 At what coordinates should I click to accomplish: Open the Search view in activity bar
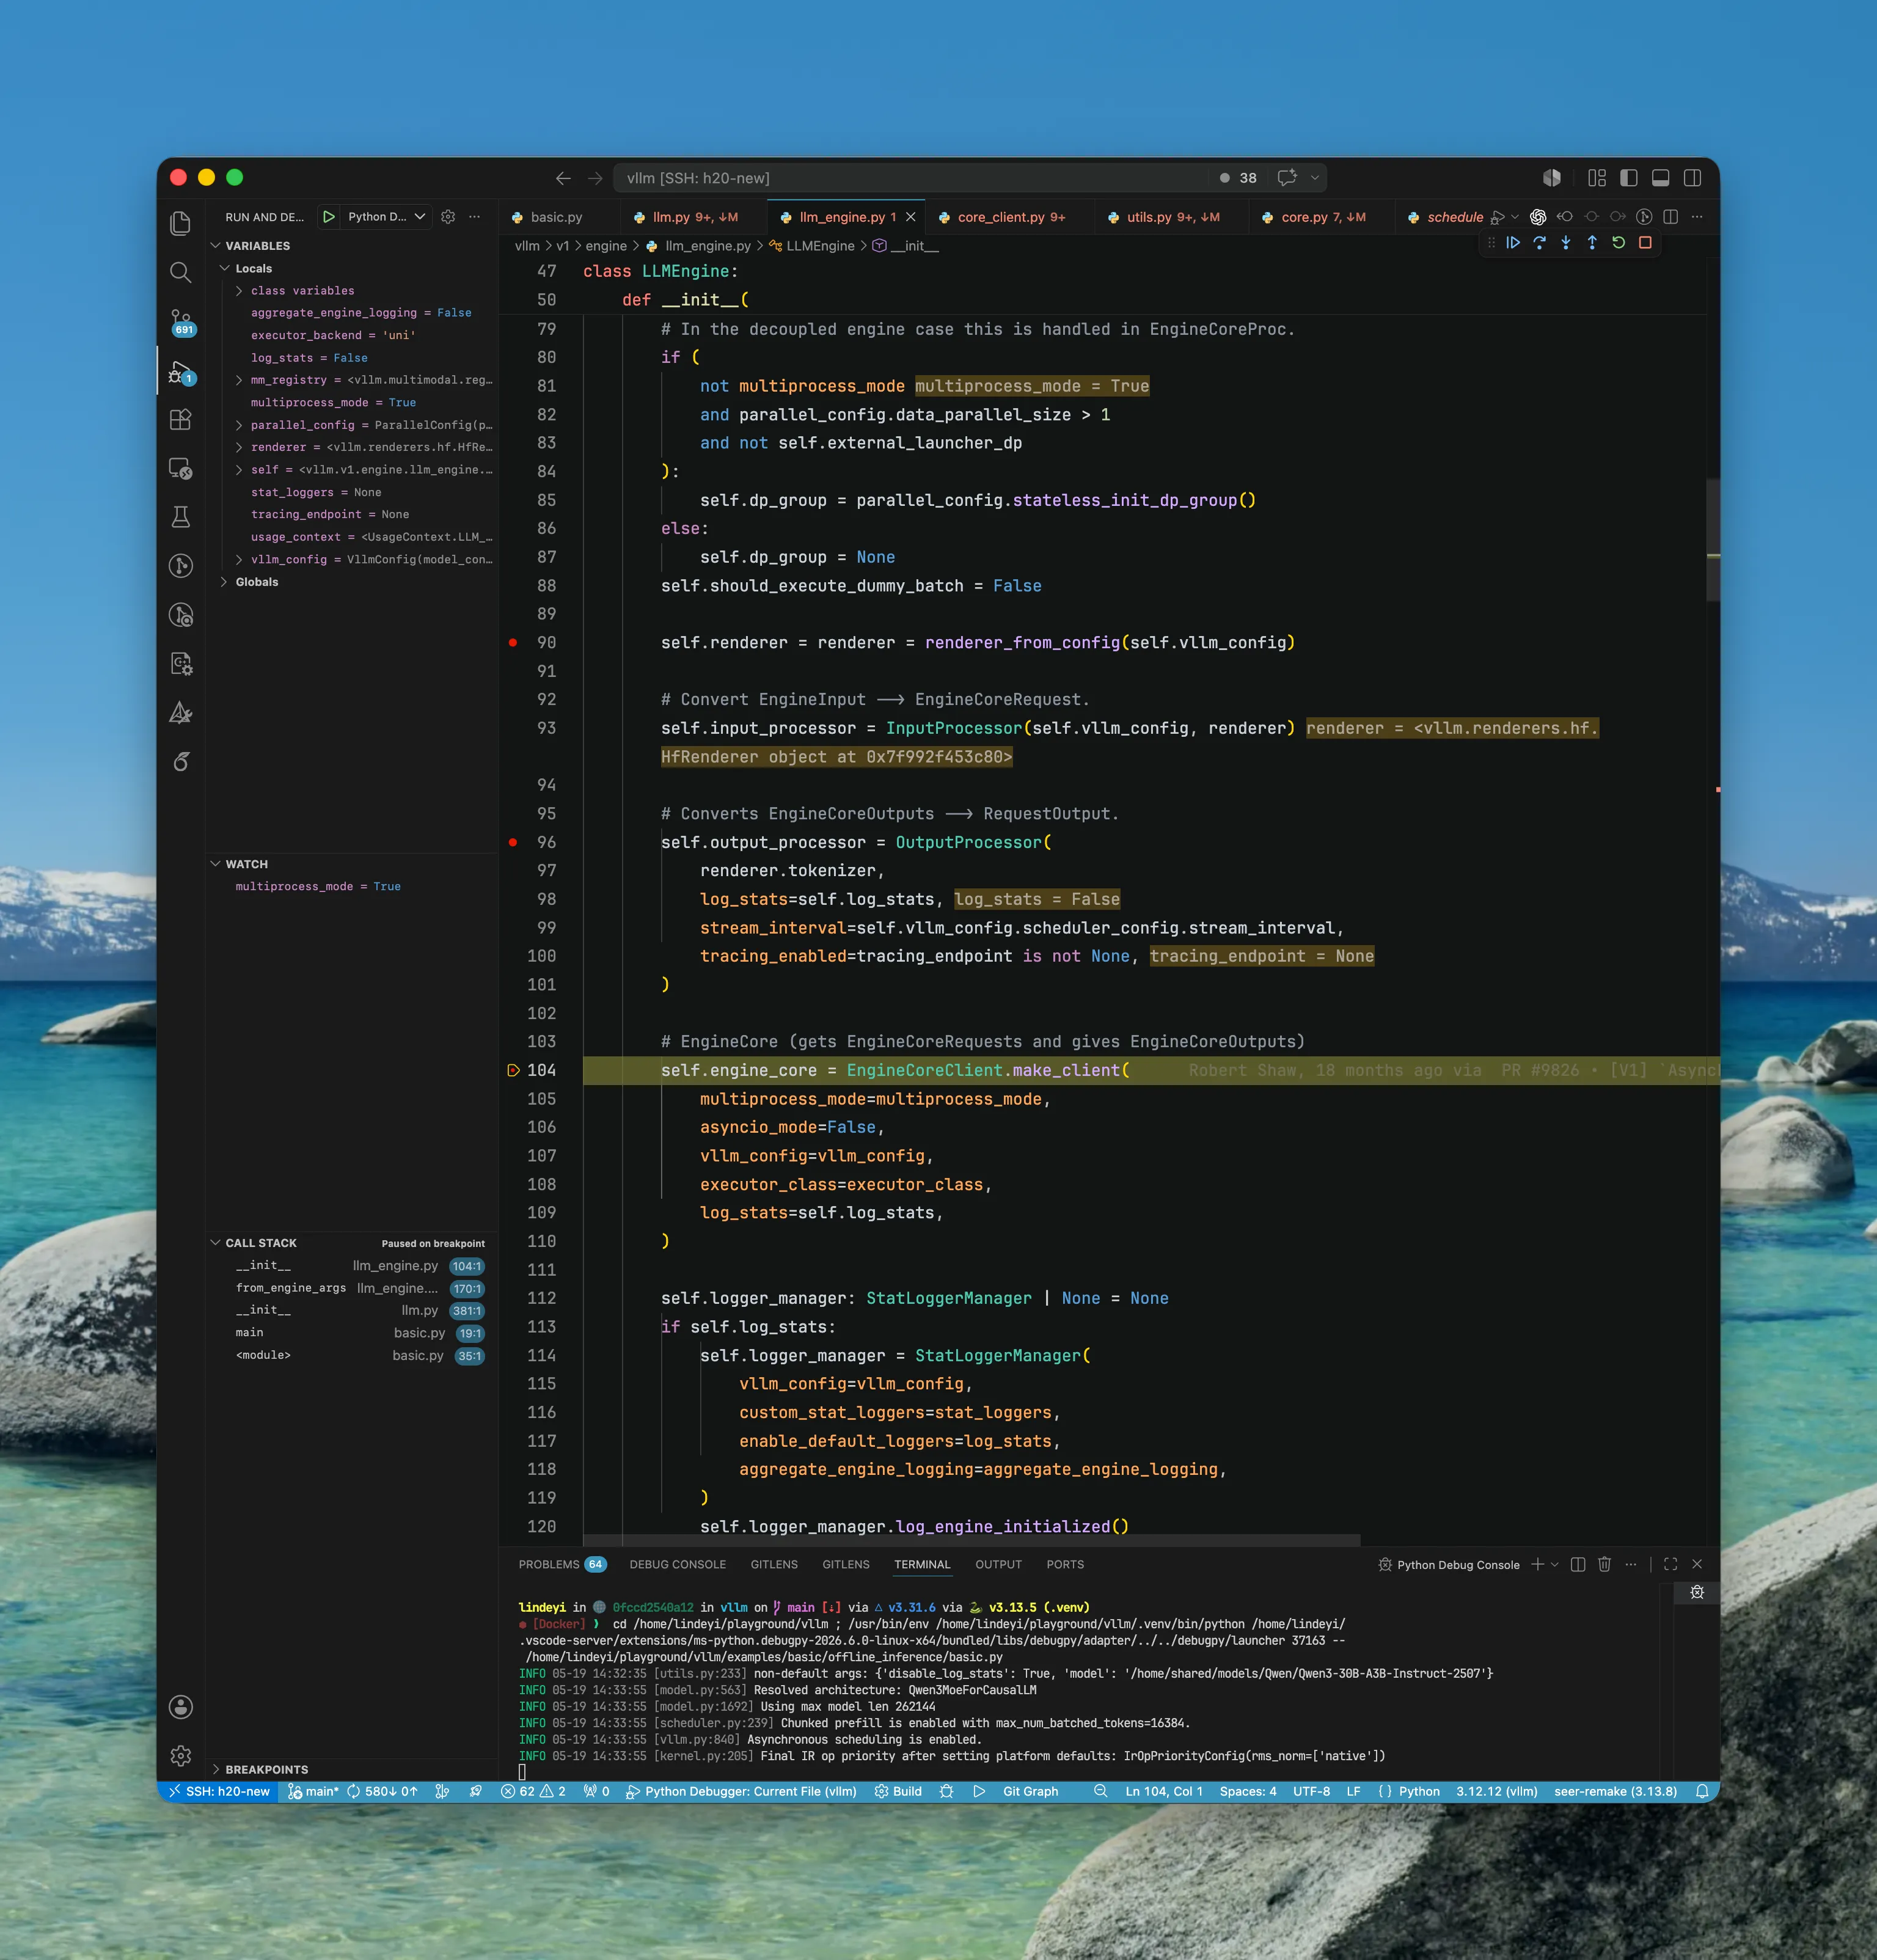181,272
